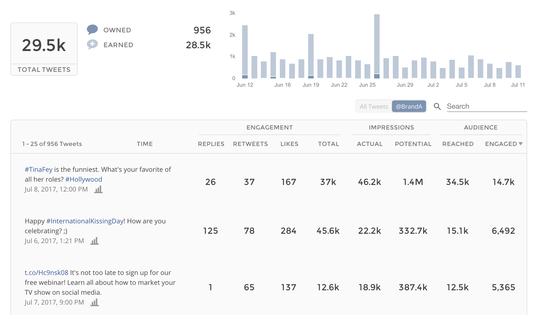This screenshot has height=315, width=536.
Task: Open stats chart icon for webinar tweet
Action: click(95, 302)
